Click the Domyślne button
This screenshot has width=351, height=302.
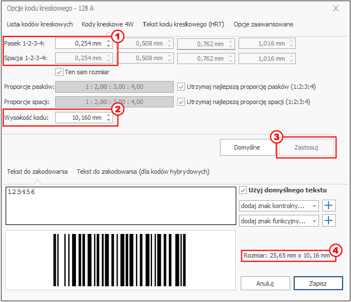(x=247, y=147)
